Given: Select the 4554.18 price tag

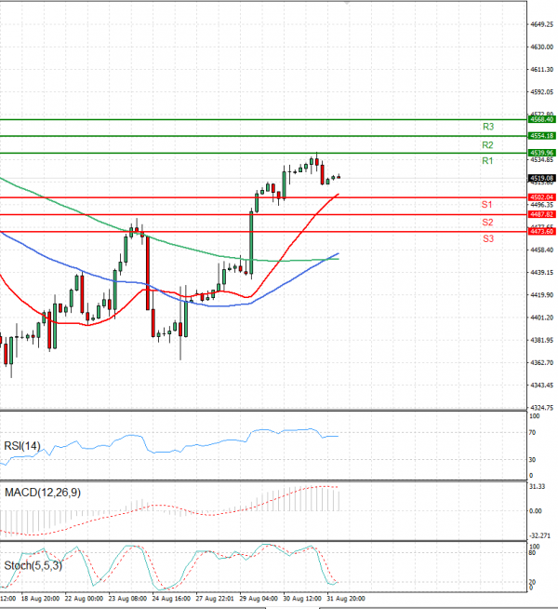Looking at the screenshot, I should click(x=542, y=136).
